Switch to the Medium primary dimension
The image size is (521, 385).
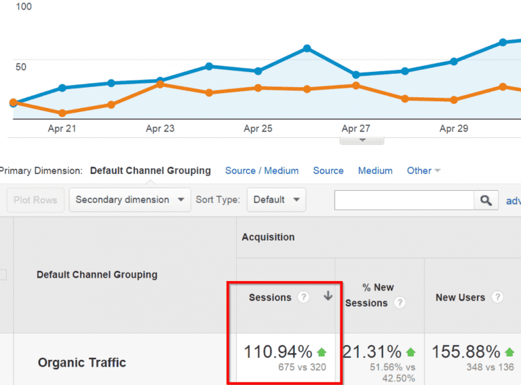click(375, 170)
